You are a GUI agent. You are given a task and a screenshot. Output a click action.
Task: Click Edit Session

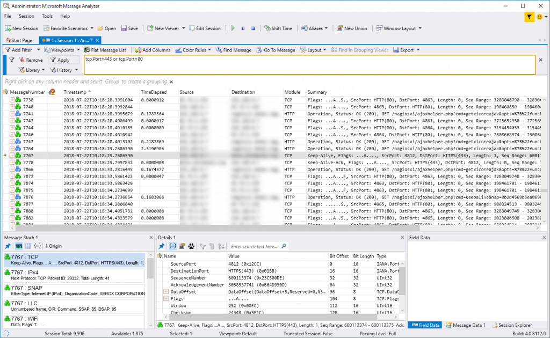click(x=205, y=28)
